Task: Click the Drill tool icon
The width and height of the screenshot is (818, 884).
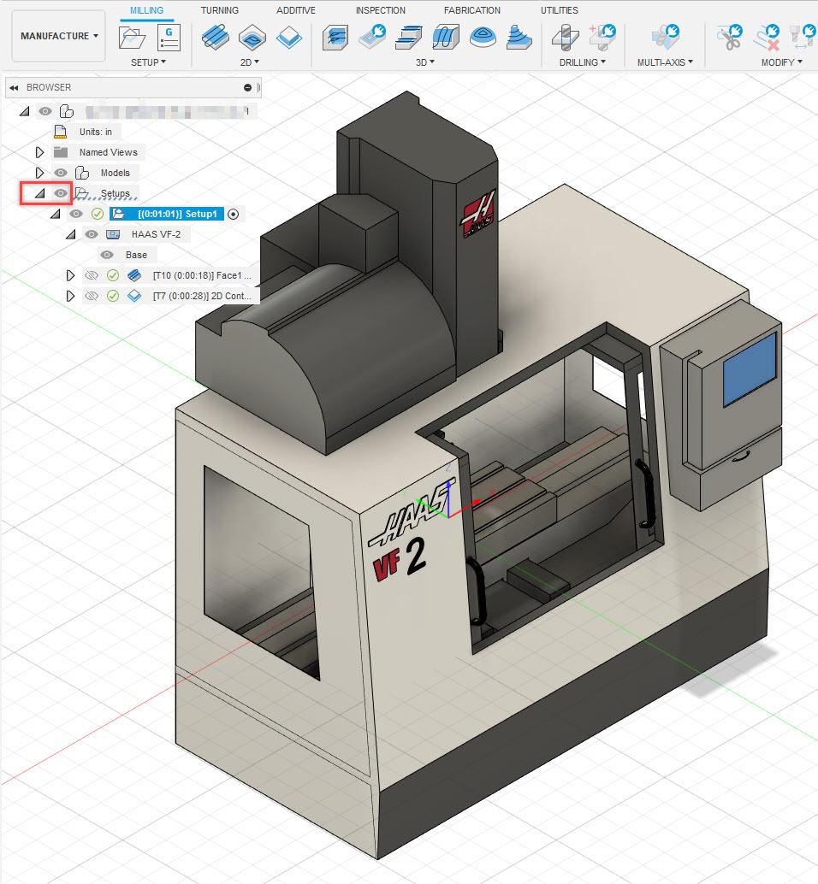Action: click(566, 38)
